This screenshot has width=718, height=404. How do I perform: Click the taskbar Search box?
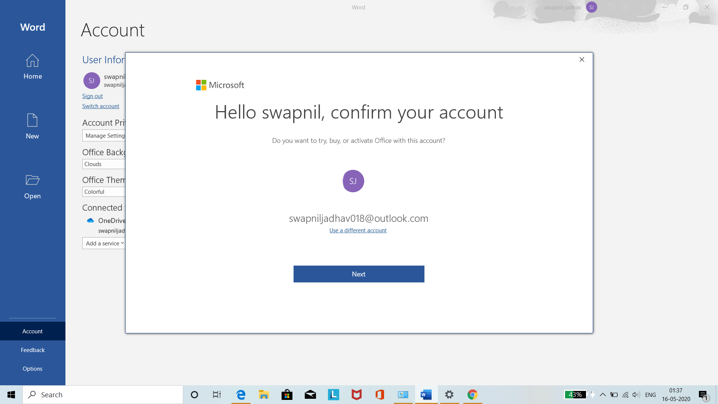(x=103, y=395)
